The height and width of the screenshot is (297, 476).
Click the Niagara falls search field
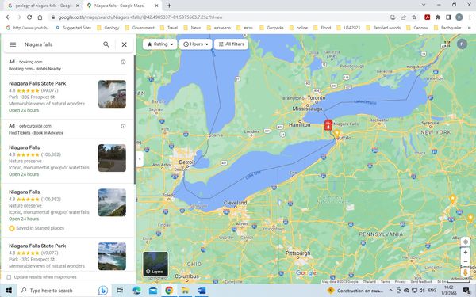60,44
